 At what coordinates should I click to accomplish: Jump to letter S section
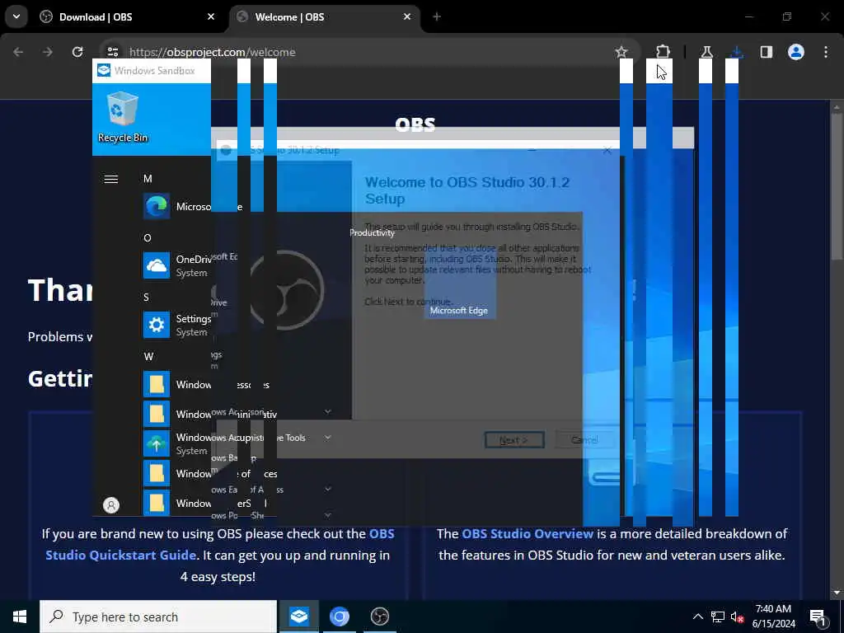coord(147,297)
